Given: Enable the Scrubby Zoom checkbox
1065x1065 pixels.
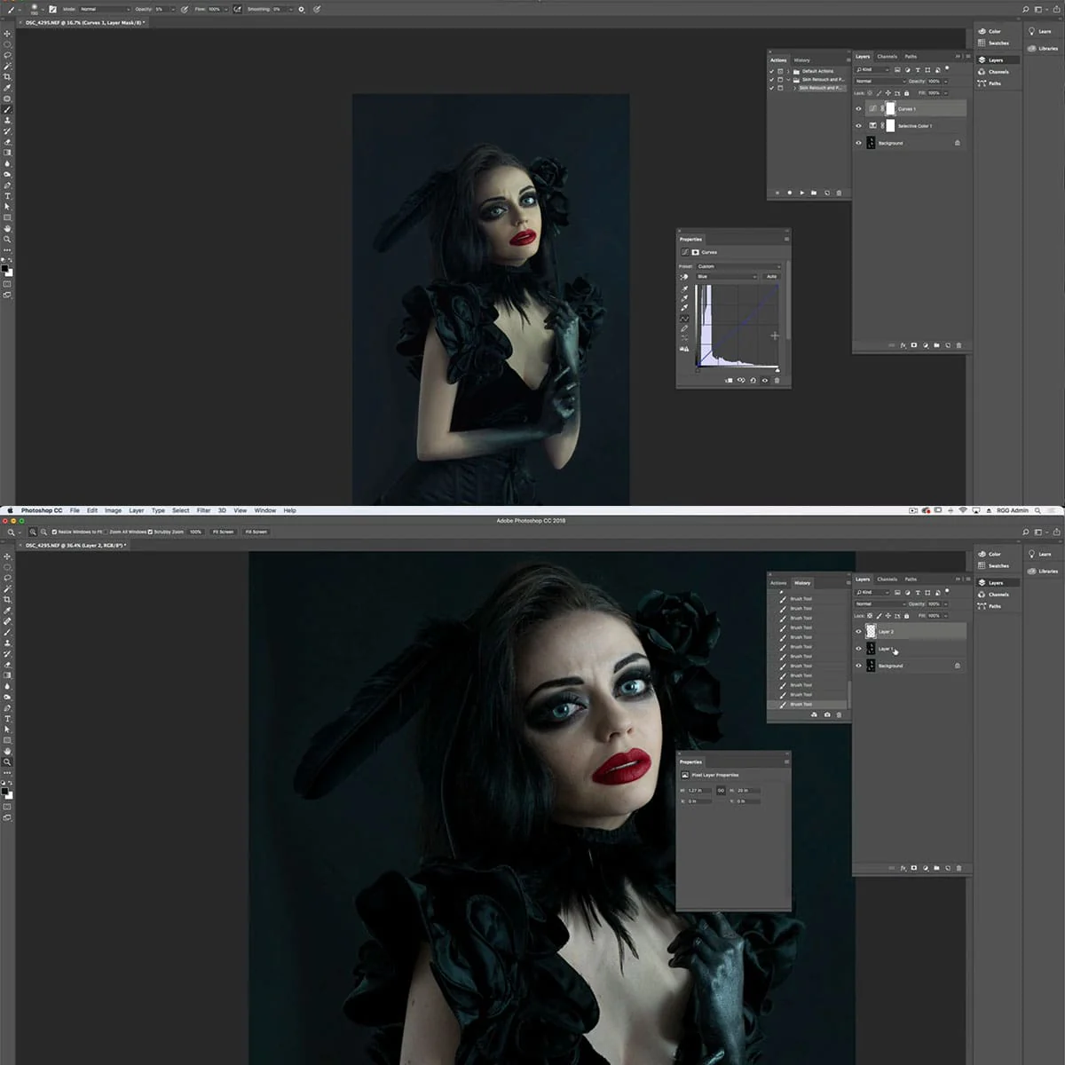Looking at the screenshot, I should click(150, 532).
